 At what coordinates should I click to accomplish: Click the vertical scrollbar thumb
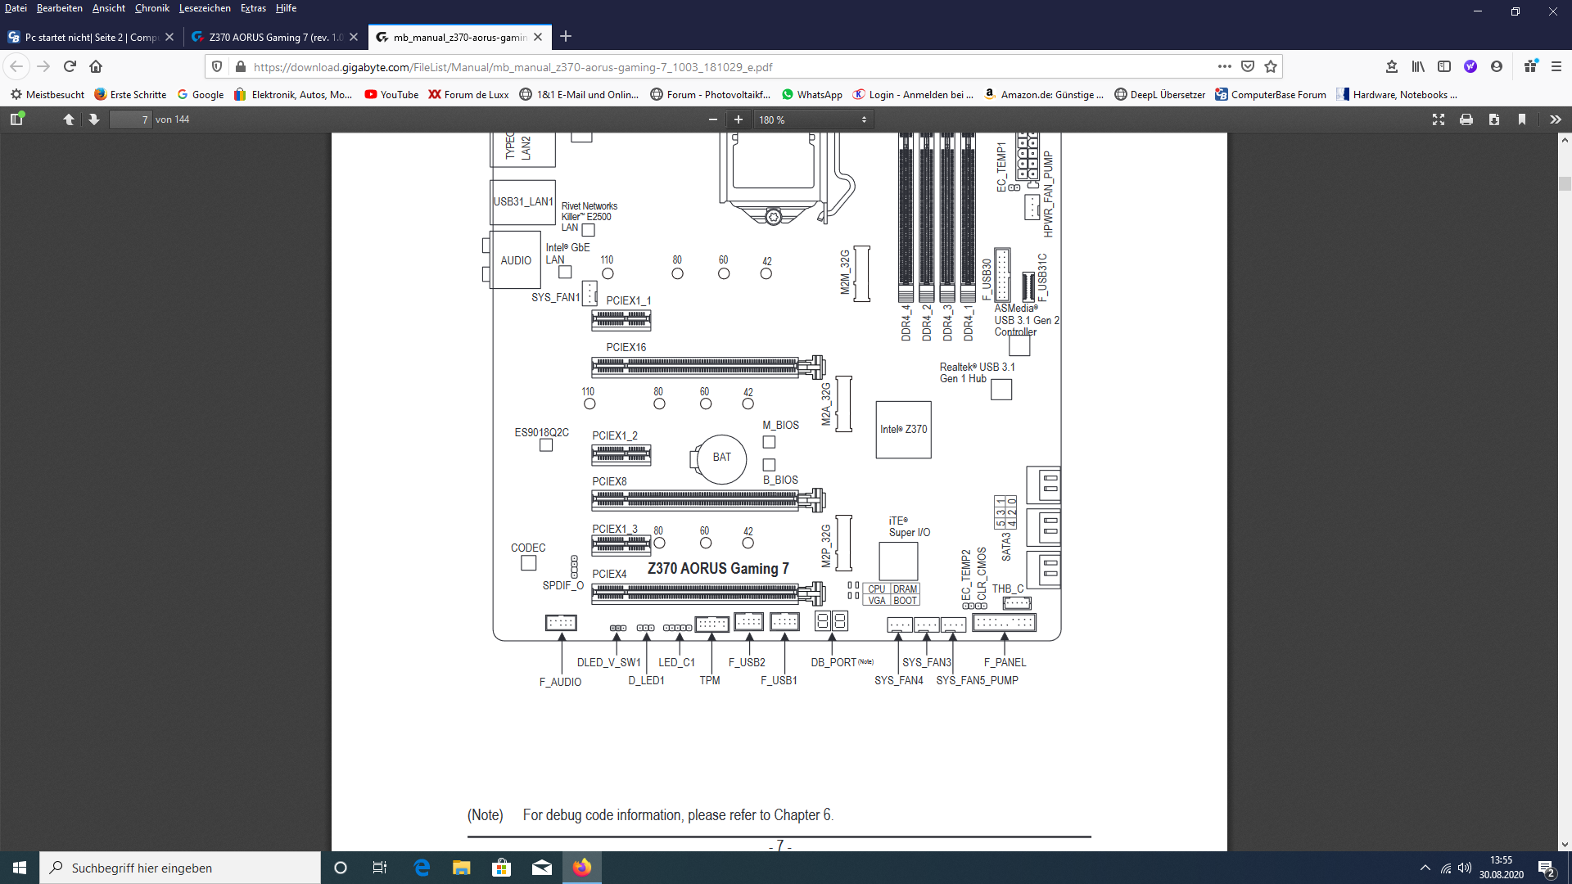click(x=1565, y=184)
